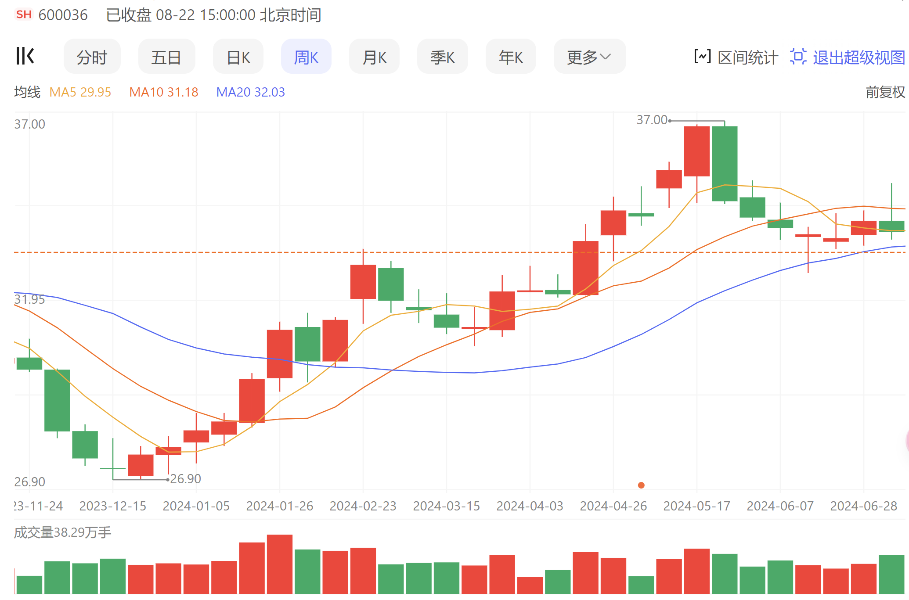Click the collapse sidebar icon left of 分时
This screenshot has width=909, height=600.
(x=25, y=56)
